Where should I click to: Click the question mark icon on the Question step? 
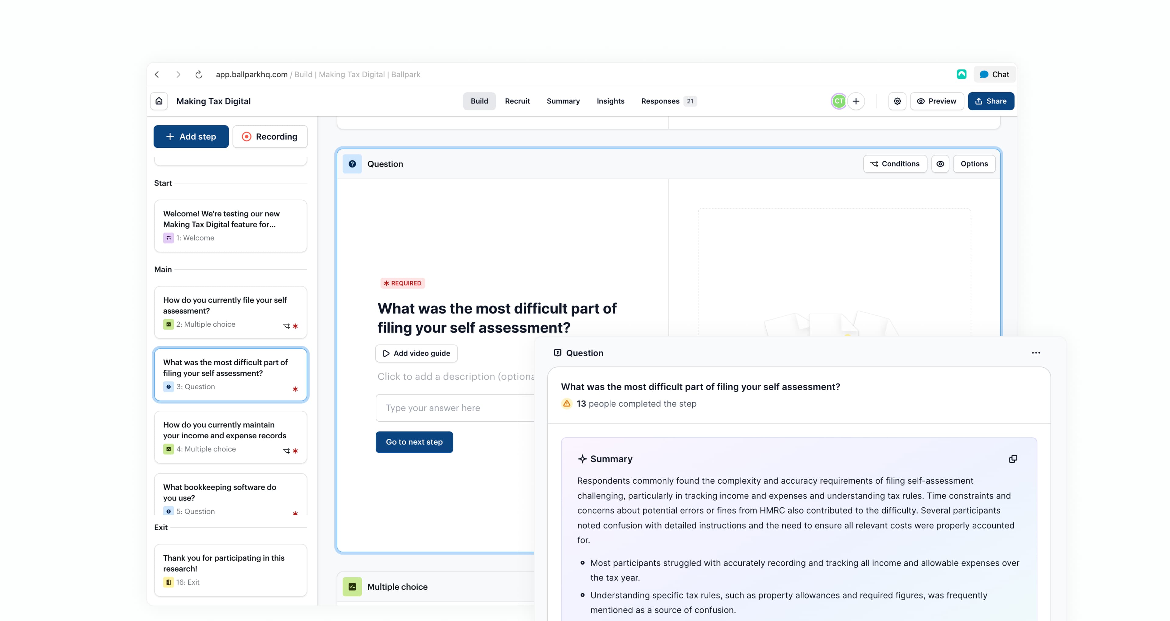[352, 164]
